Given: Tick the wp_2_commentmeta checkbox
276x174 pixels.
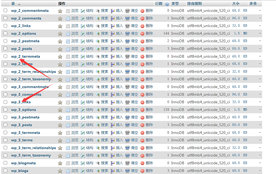Looking at the screenshot, I should pos(6,10).
